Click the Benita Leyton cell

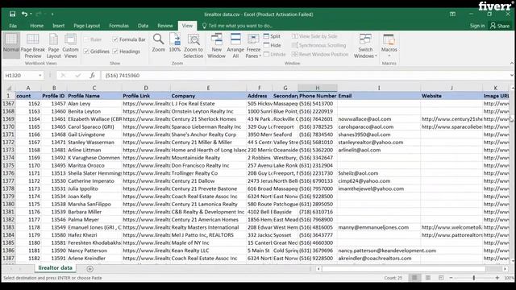point(94,111)
